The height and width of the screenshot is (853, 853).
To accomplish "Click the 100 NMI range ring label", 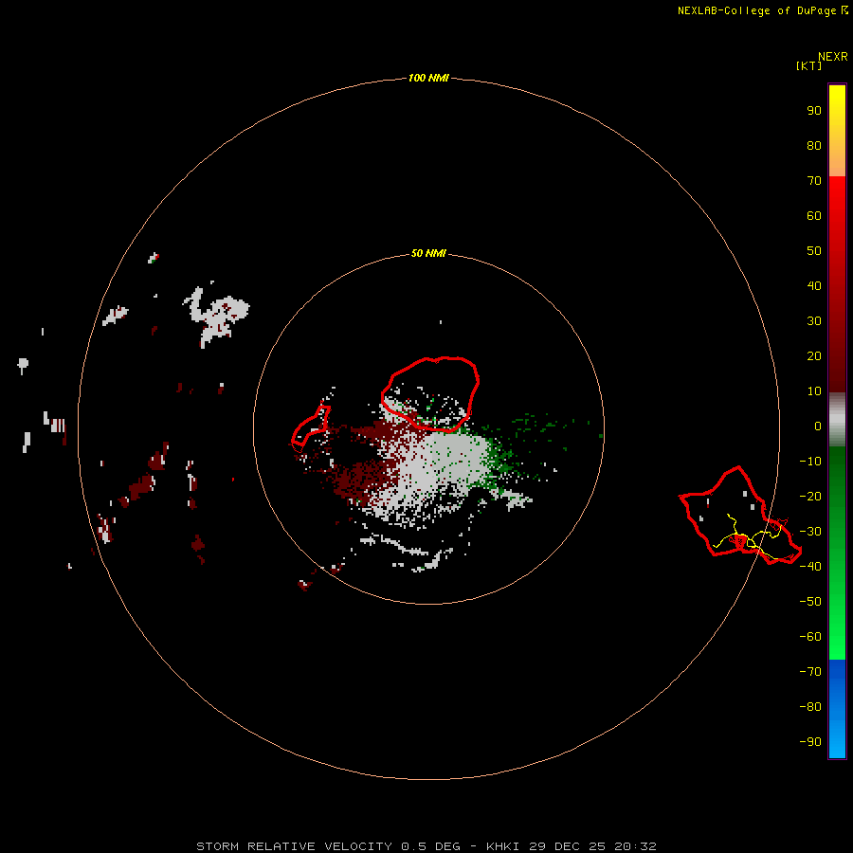I will 428,78.
